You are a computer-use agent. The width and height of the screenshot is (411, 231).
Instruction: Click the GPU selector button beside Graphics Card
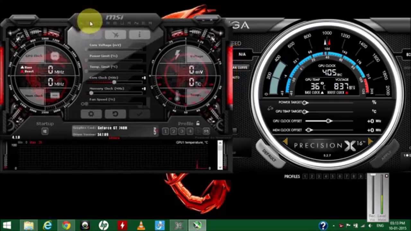point(155,131)
